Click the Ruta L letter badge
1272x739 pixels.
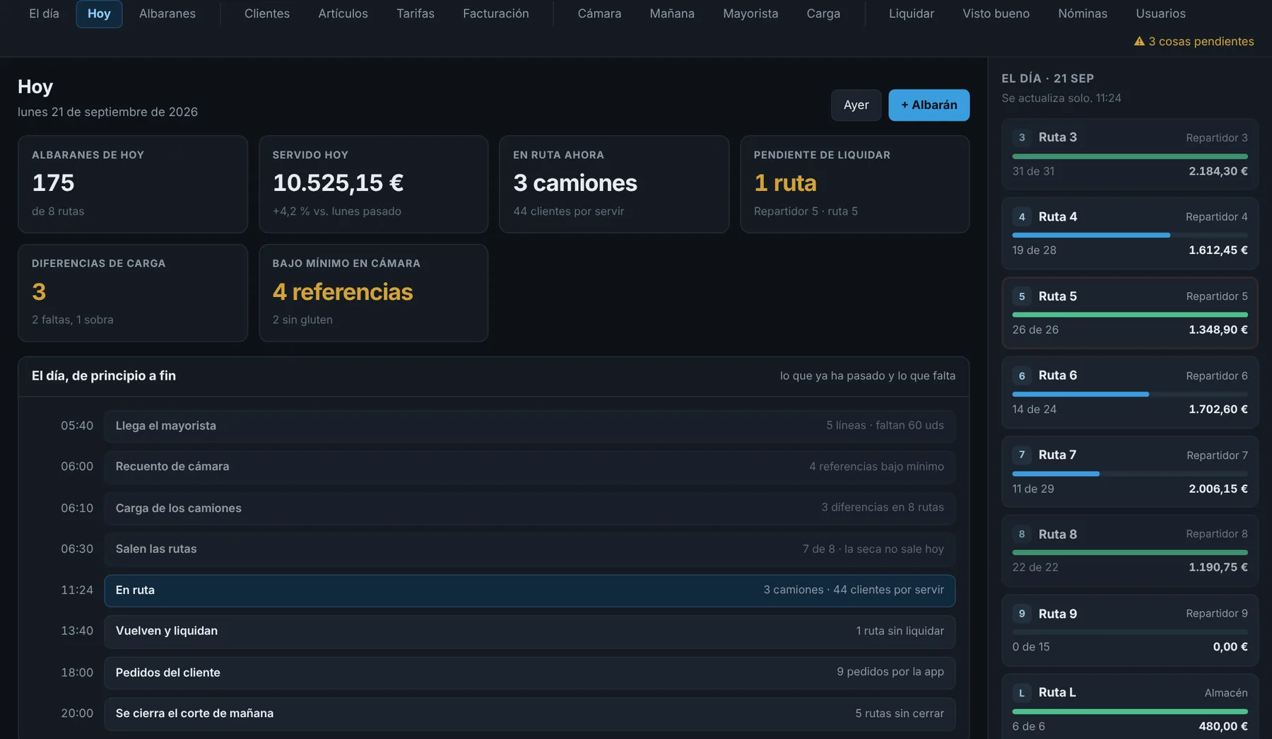[x=1022, y=693]
